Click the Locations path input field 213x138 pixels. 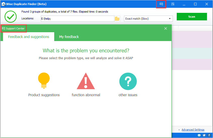click(77, 19)
